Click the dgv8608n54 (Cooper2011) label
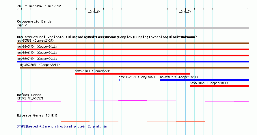The width and height of the screenshot is (257, 135). (x=40, y=65)
